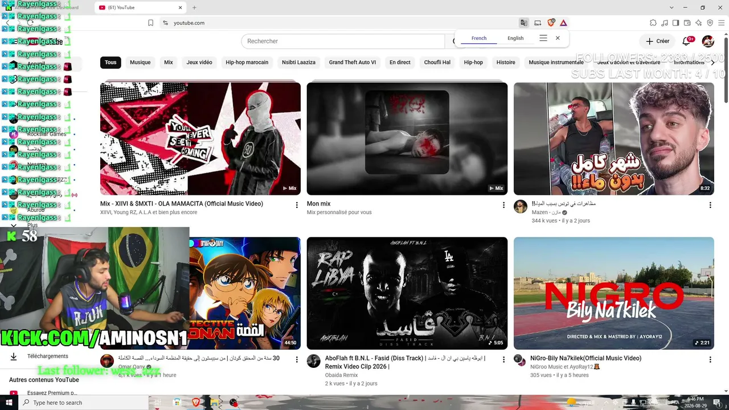The image size is (729, 410).
Task: Open the Mon mix thumbnail
Action: pyautogui.click(x=407, y=139)
